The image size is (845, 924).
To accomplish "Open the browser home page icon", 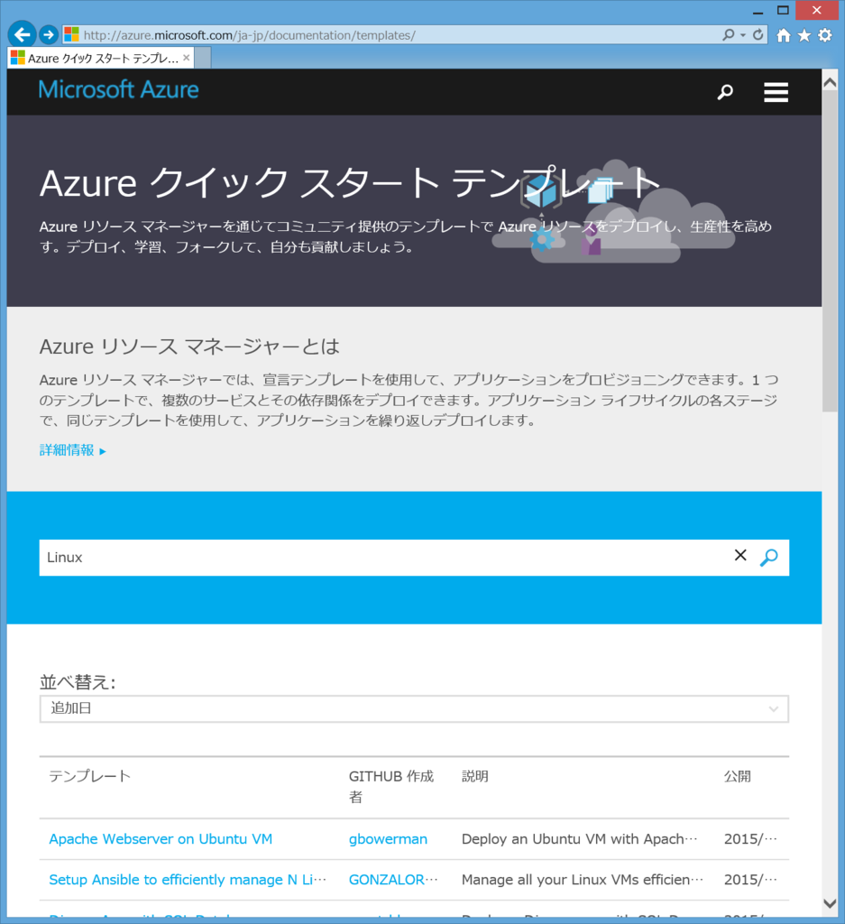I will tap(784, 35).
